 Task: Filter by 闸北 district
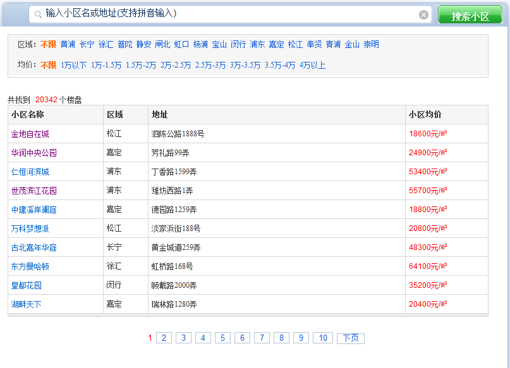pos(162,44)
